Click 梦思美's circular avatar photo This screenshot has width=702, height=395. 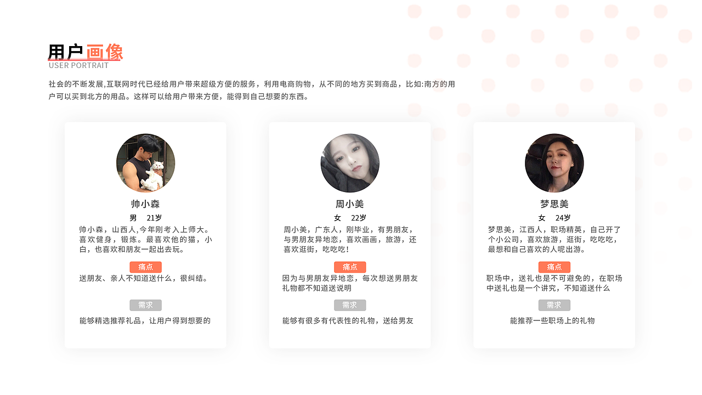tap(554, 163)
